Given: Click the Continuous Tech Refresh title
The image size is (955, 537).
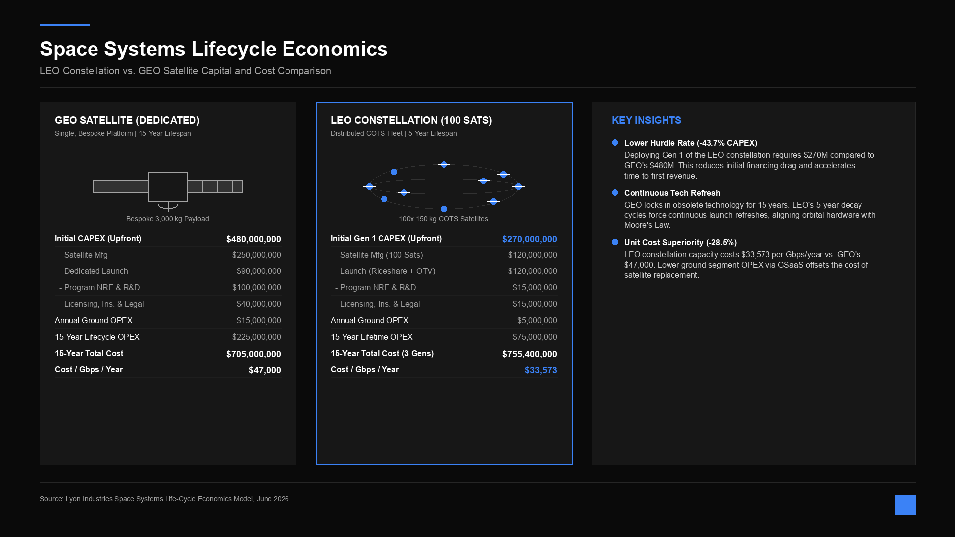Looking at the screenshot, I should pyautogui.click(x=672, y=193).
